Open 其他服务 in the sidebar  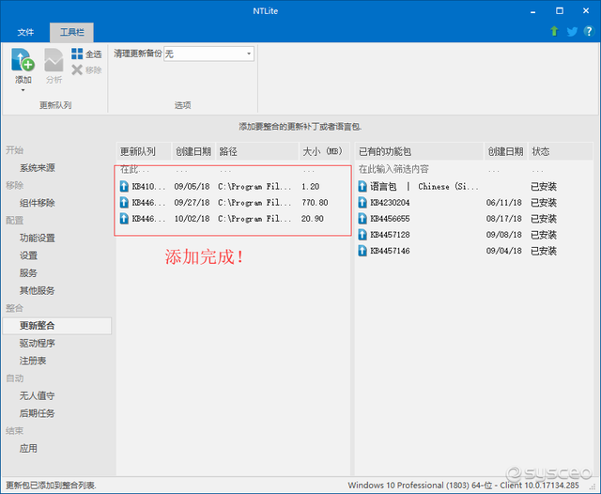tap(38, 291)
